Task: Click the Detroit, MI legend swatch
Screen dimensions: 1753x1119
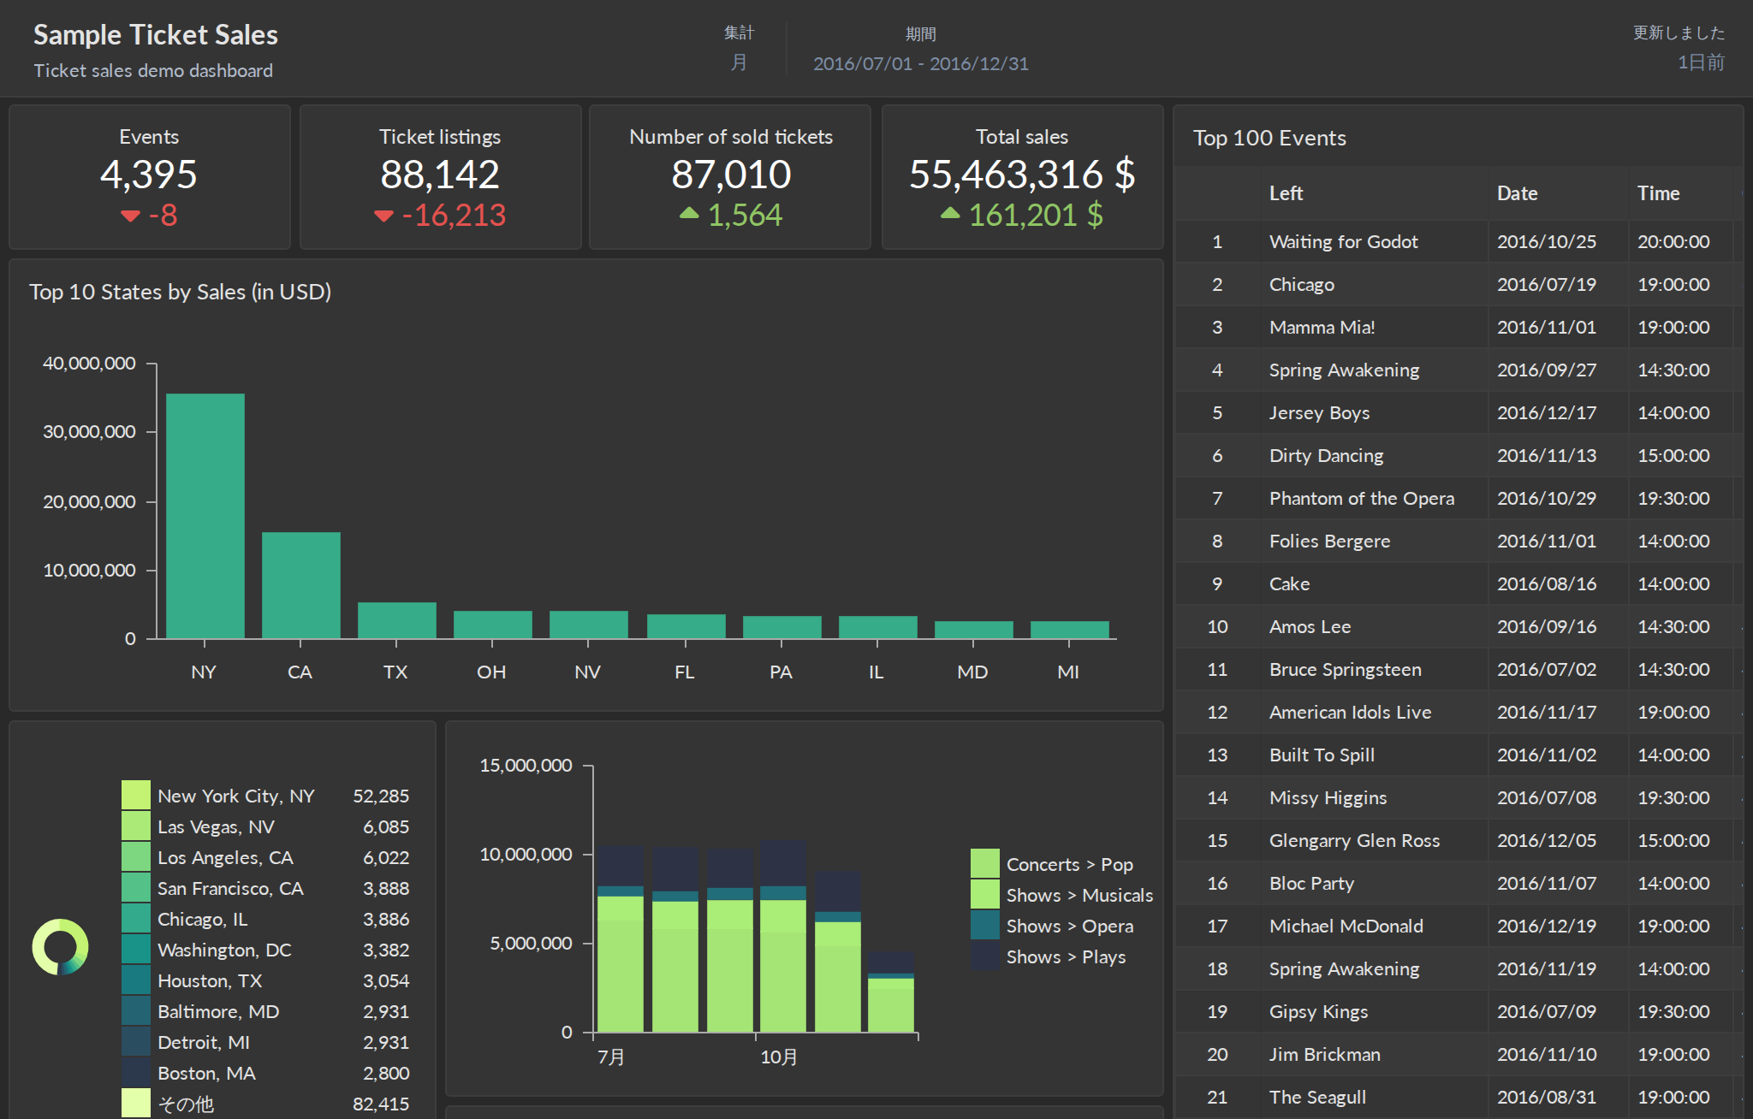Action: tap(136, 1041)
